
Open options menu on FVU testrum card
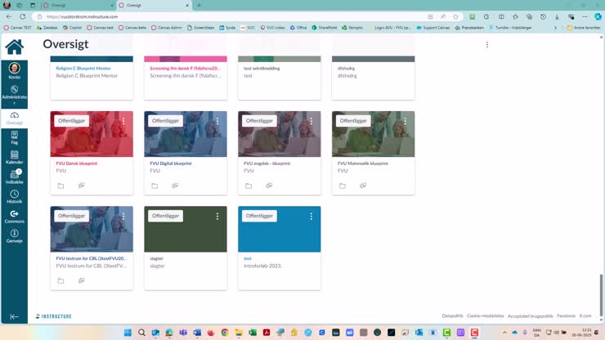coord(123,216)
